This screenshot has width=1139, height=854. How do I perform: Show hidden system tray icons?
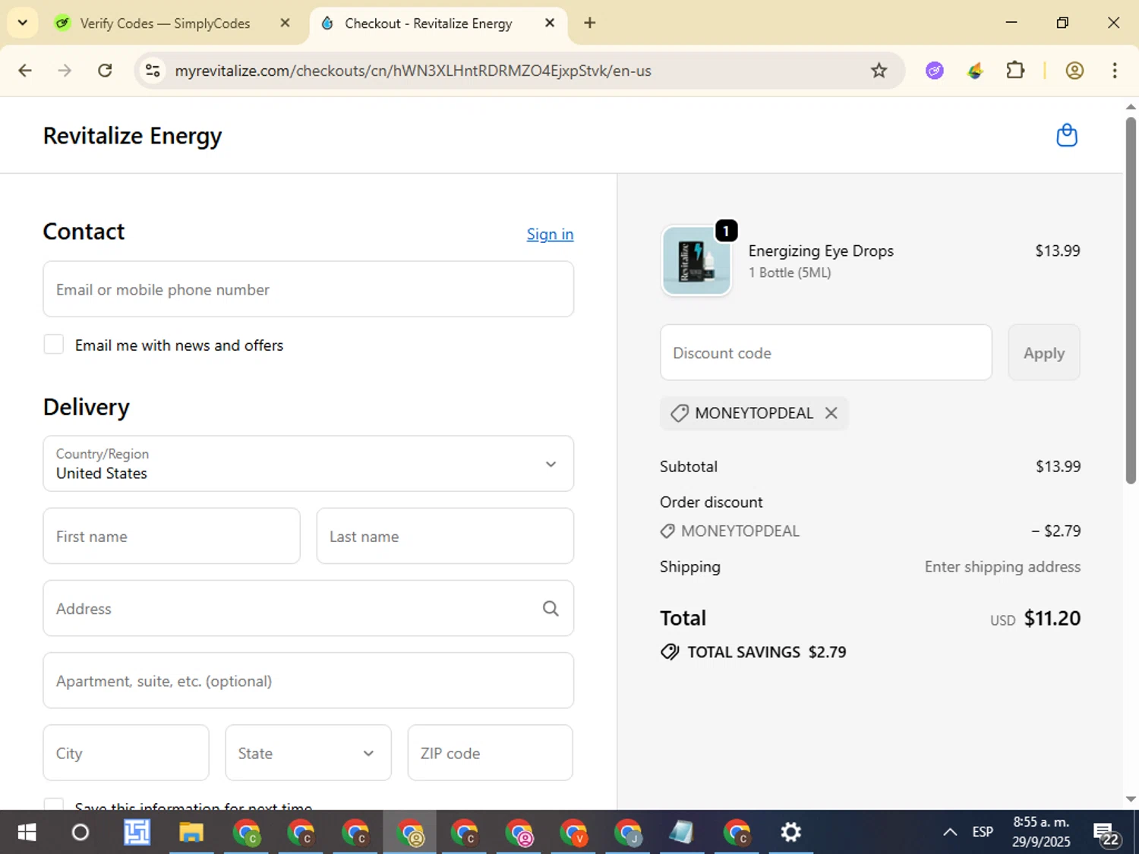click(949, 832)
